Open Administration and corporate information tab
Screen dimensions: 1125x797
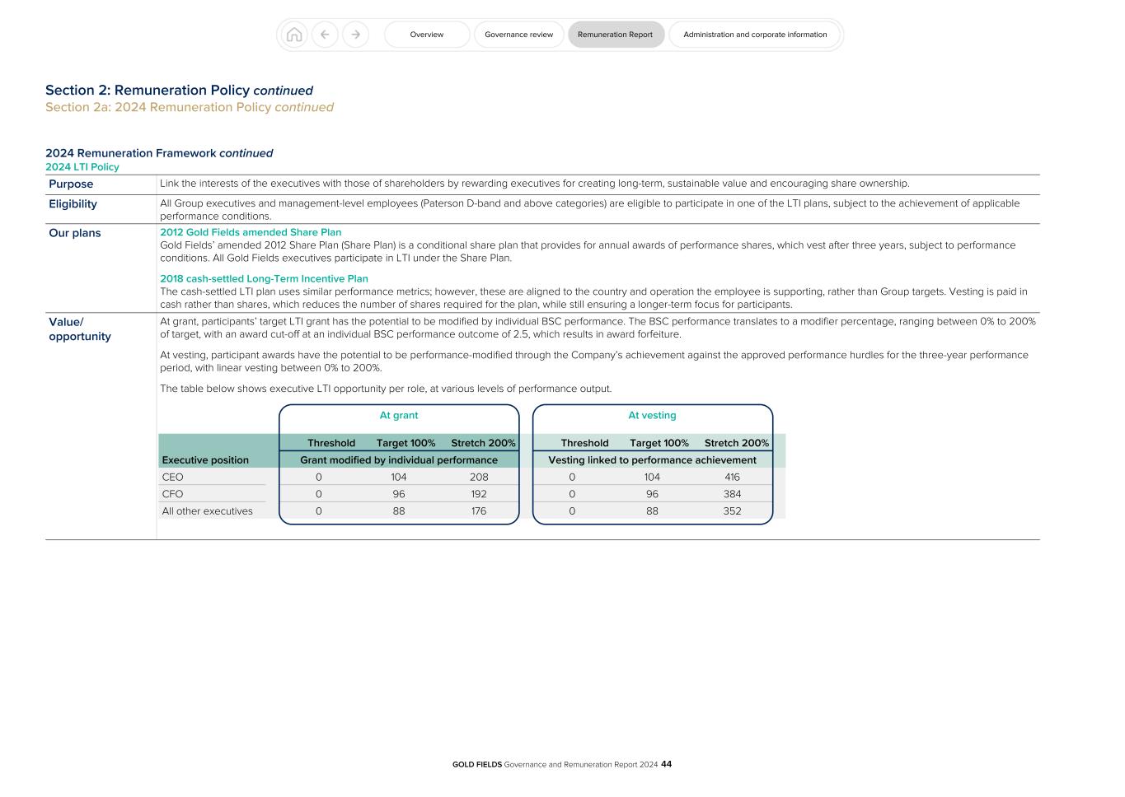[x=754, y=35]
